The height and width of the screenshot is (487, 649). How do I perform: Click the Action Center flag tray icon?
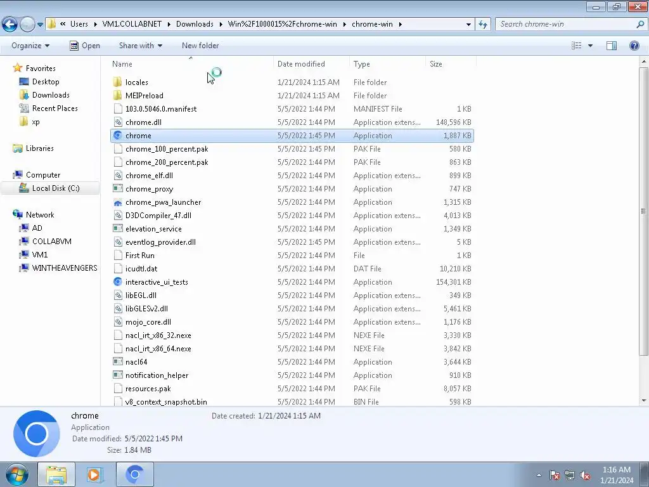click(554, 476)
